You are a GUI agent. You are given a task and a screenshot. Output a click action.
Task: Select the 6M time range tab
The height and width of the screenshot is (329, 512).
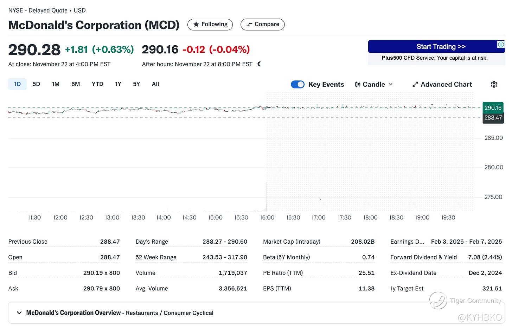(76, 84)
